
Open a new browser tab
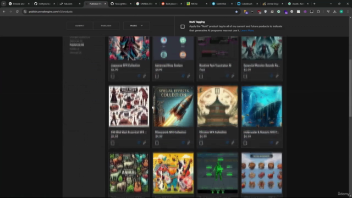(x=314, y=4)
